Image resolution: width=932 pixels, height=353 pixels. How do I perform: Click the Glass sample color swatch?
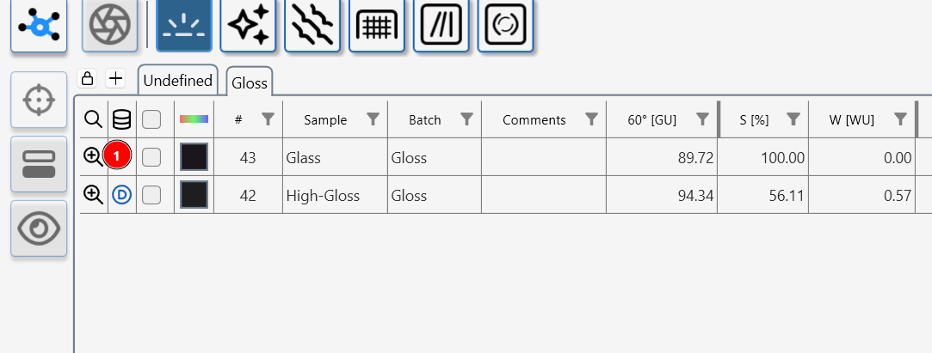194,156
